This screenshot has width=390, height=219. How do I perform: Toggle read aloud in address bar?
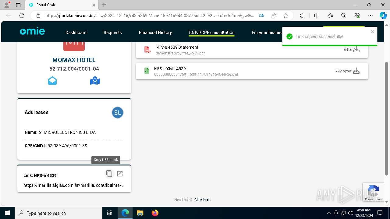point(274,16)
